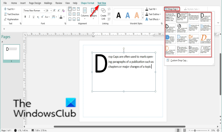Click the tab selector L ruler button
Screen dimensions: 222x132
click(25, 34)
